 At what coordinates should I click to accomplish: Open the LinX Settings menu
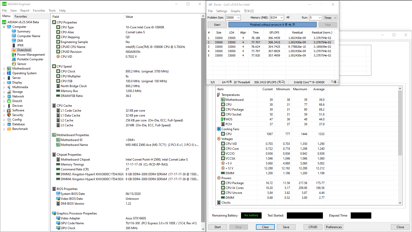[221, 11]
